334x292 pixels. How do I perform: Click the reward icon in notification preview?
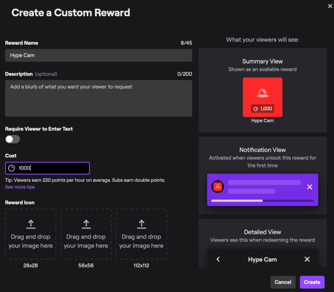click(216, 186)
